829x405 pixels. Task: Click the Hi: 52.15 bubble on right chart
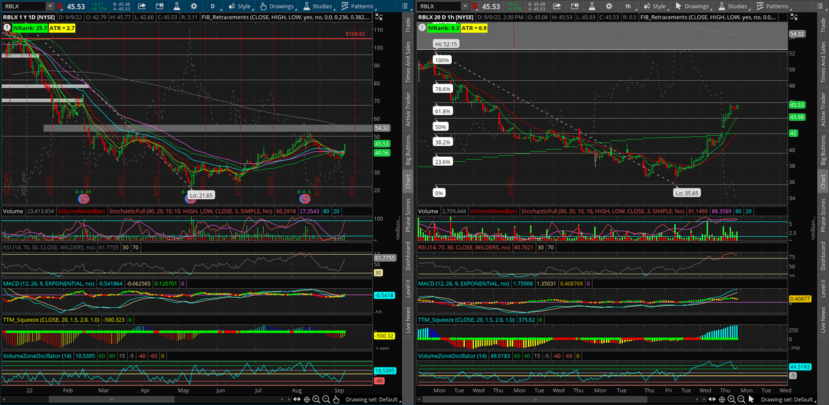(446, 44)
